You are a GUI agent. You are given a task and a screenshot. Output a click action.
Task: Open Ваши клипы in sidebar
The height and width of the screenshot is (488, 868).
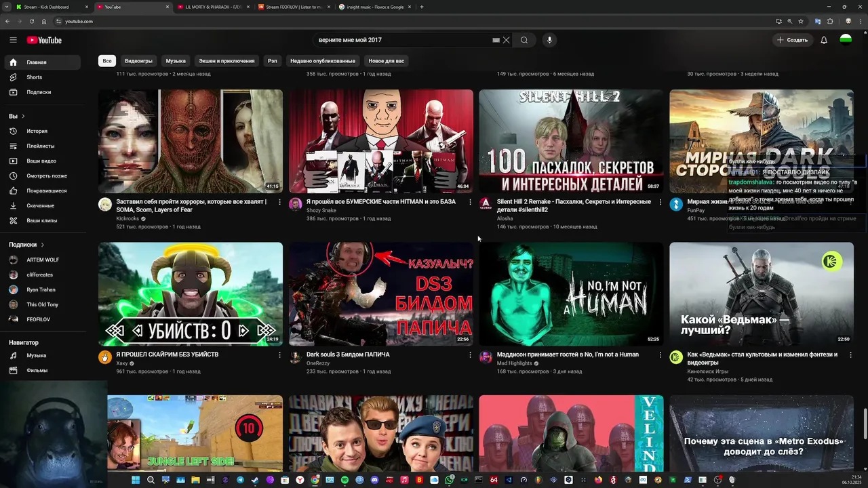pyautogui.click(x=42, y=220)
